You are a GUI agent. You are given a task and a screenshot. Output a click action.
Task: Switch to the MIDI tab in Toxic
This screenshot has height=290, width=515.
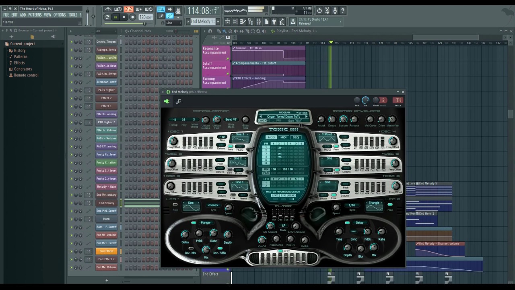click(284, 137)
